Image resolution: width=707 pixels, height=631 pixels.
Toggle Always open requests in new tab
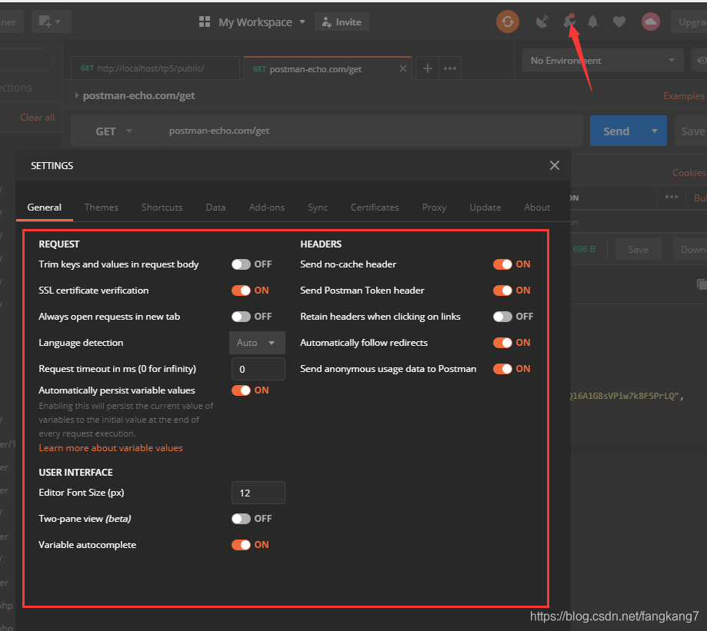pyautogui.click(x=241, y=317)
